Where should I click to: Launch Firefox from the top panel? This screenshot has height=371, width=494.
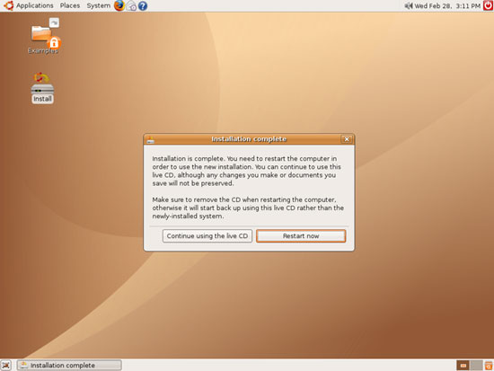119,5
